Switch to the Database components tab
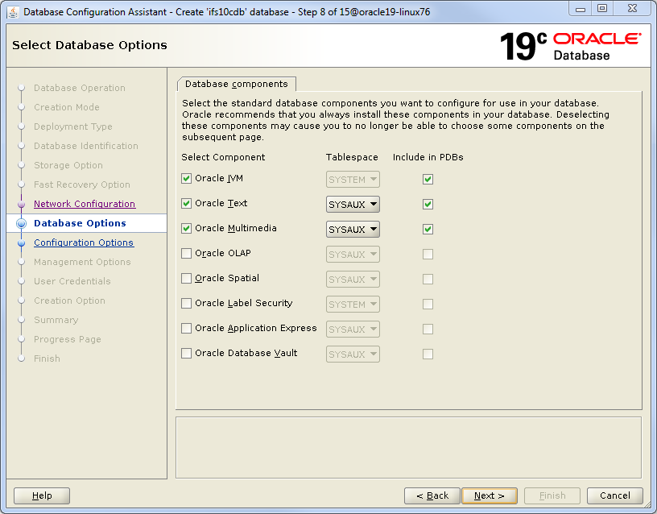 (236, 84)
